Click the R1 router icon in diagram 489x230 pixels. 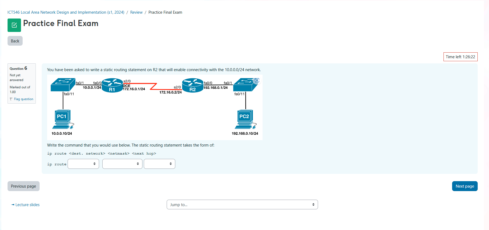coord(112,85)
